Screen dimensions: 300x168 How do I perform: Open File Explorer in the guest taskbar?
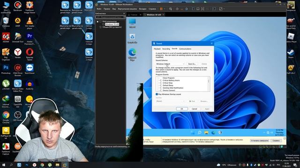(x=206, y=133)
